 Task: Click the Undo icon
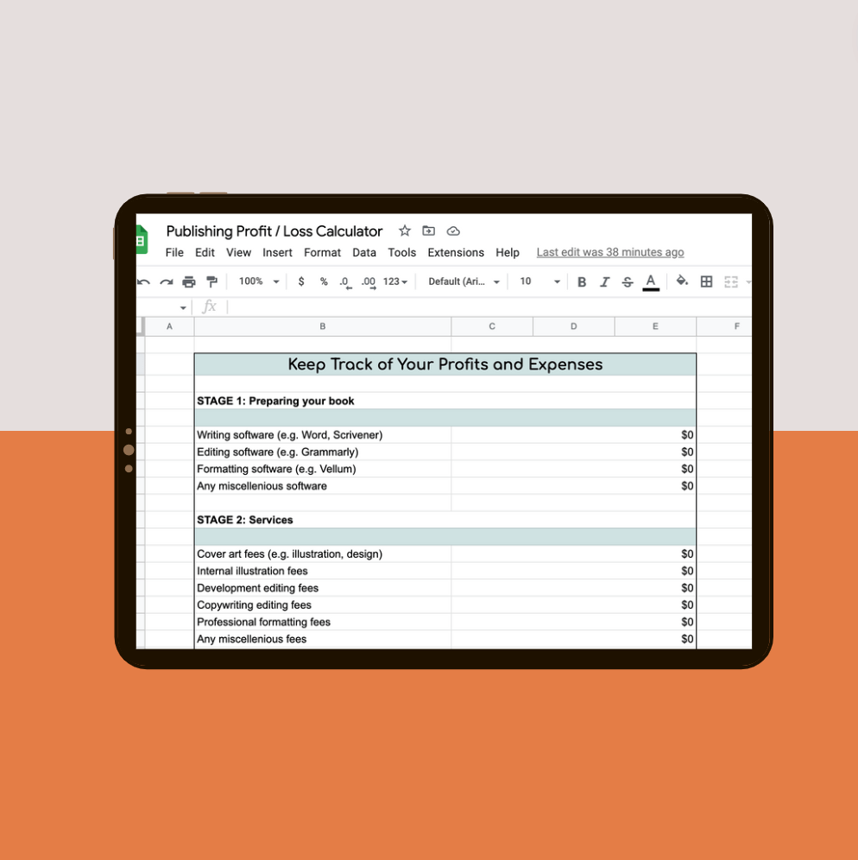[x=143, y=281]
